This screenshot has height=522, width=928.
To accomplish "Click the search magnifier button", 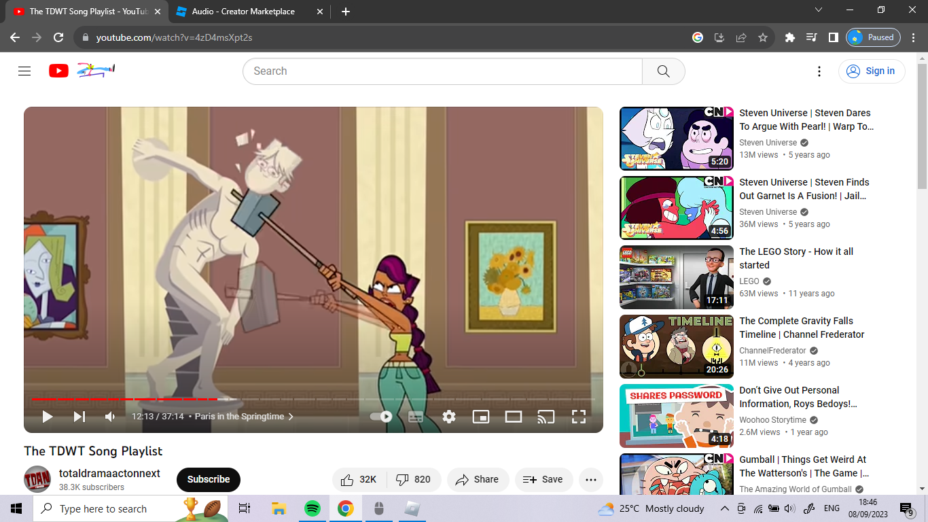I will pos(664,71).
